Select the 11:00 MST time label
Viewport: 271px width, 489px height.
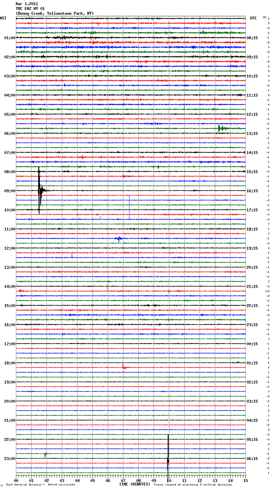tap(10, 229)
